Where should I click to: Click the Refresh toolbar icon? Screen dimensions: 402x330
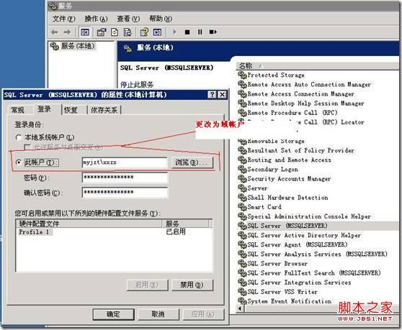115,32
